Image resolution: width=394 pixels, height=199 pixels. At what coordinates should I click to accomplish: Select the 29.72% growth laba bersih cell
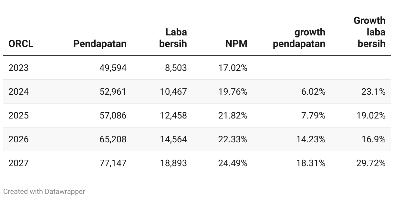tap(371, 163)
